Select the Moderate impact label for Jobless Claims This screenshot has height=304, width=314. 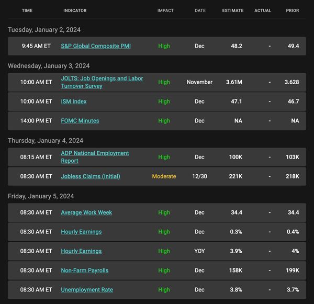click(x=164, y=176)
